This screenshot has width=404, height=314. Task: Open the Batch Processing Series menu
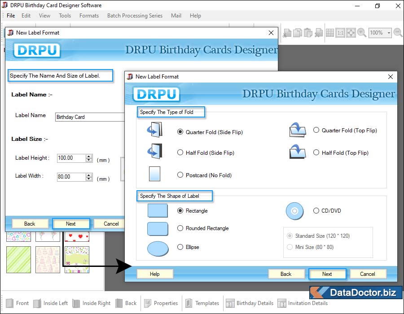tap(135, 16)
